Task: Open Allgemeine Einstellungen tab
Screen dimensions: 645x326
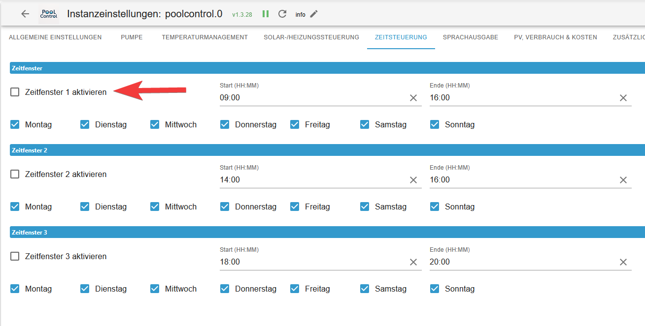Action: tap(55, 37)
